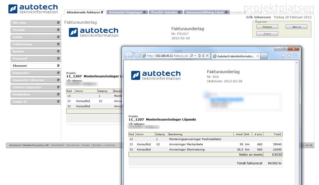Switch to Sammanställning Löner tab
The width and height of the screenshot is (319, 185).
click(x=207, y=12)
